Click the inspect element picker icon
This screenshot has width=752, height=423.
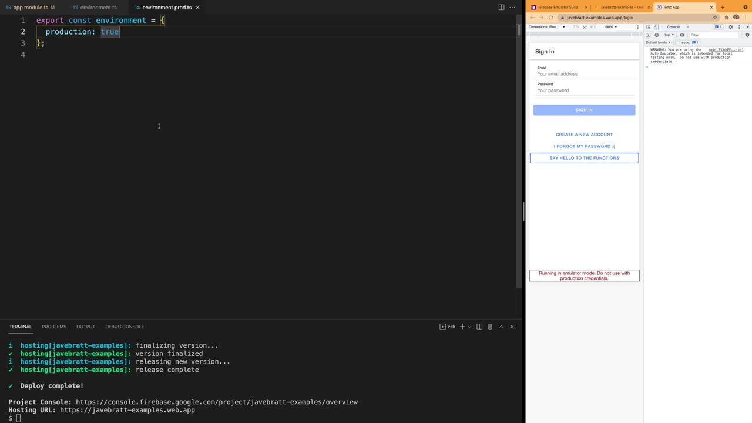point(649,27)
